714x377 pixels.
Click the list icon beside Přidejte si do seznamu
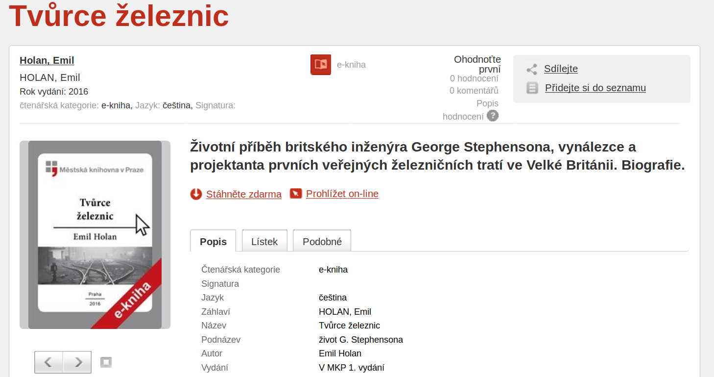(x=532, y=88)
